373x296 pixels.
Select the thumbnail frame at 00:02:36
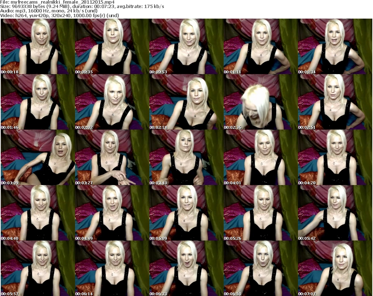click(260, 102)
